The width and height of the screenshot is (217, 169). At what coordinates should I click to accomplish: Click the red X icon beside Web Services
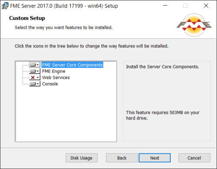pos(33,77)
